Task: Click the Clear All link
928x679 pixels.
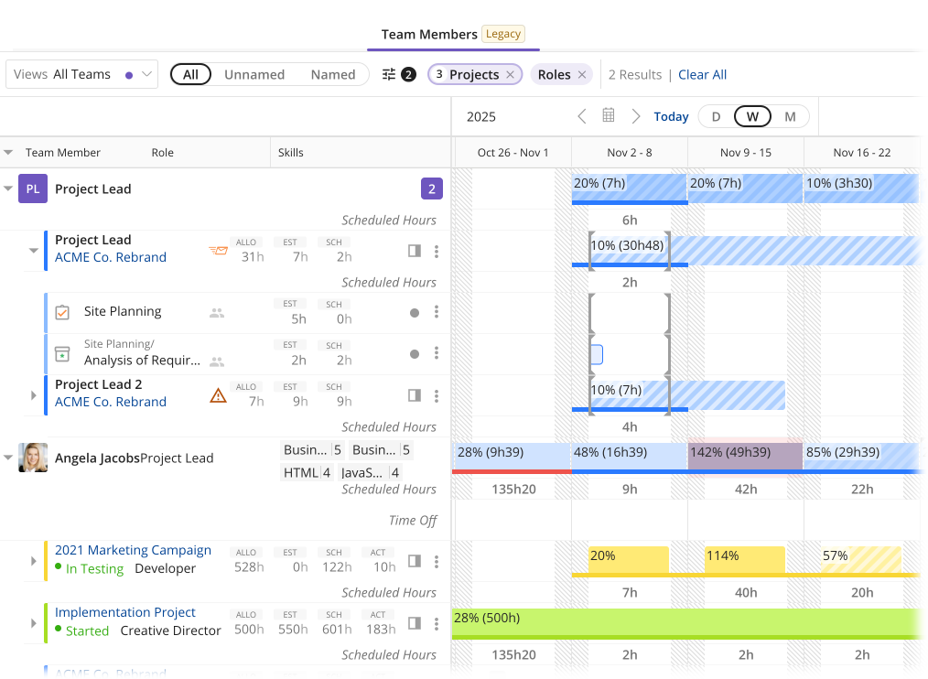Action: coord(702,75)
